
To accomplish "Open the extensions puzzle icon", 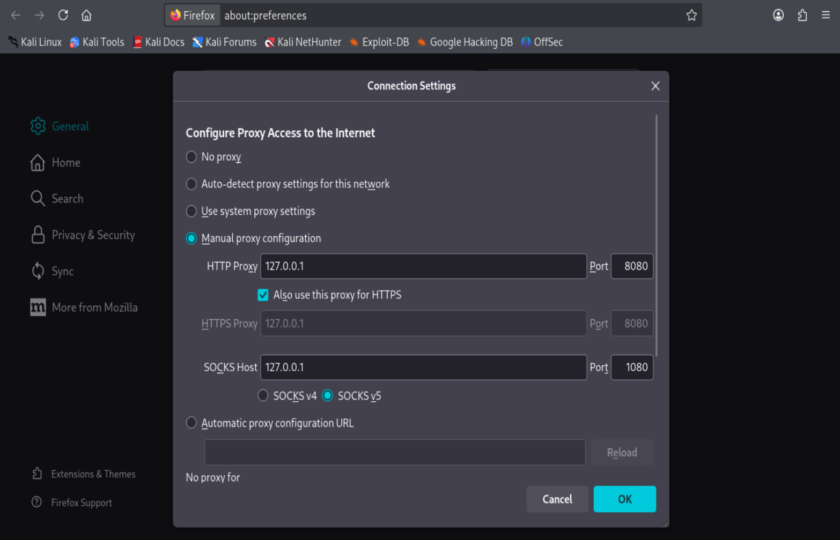I will click(802, 15).
